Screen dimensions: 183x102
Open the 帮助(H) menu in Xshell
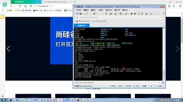125,10
